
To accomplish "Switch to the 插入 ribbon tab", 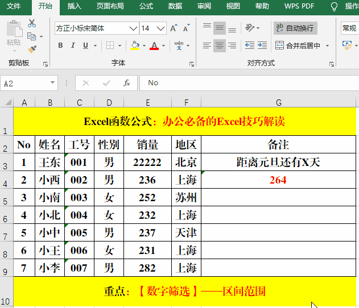I will pyautogui.click(x=74, y=6).
